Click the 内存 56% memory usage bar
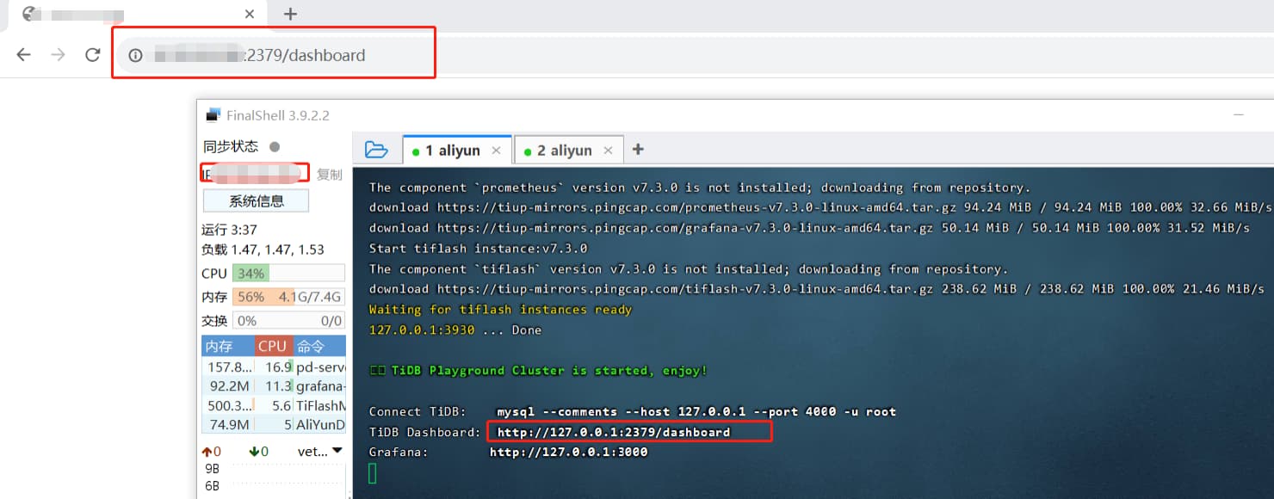Image resolution: width=1274 pixels, height=499 pixels. coord(288,297)
